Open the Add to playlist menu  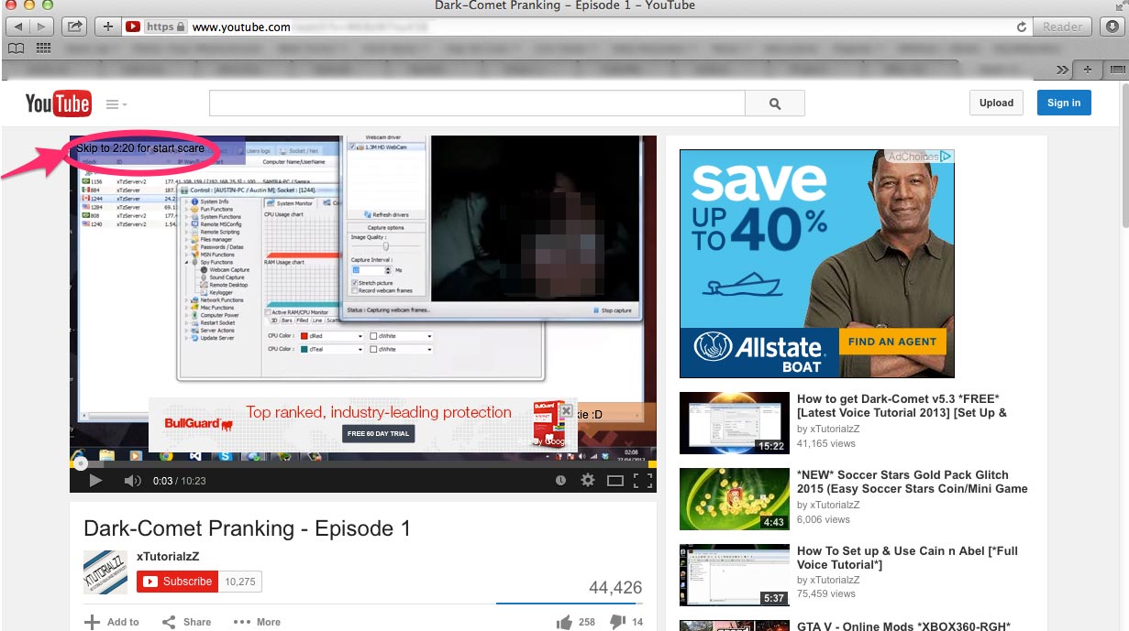coord(112,622)
